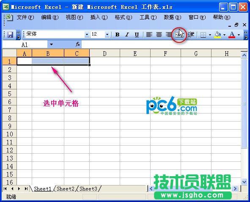
Task: Select column H header
Action: tap(226, 53)
